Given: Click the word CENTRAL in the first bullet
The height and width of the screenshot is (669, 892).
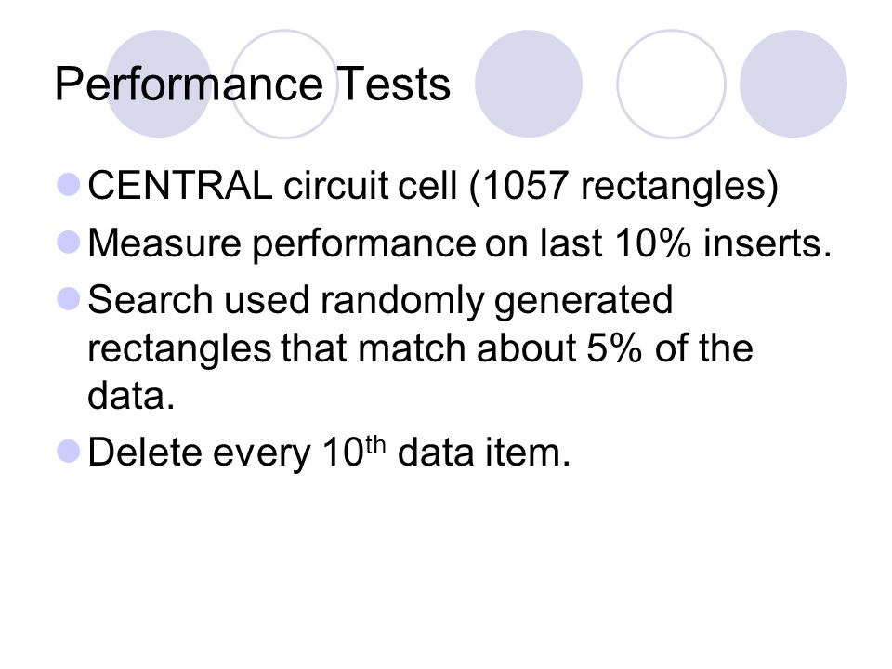Looking at the screenshot, I should coord(180,186).
